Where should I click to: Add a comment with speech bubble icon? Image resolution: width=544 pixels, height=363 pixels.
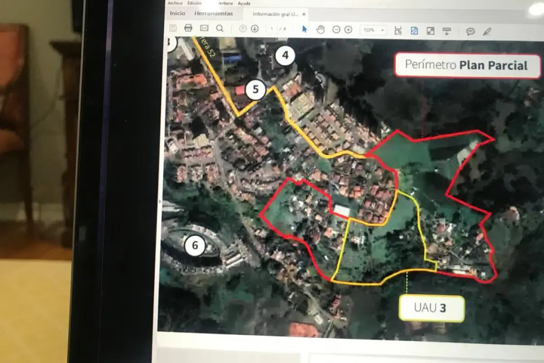[x=471, y=31]
